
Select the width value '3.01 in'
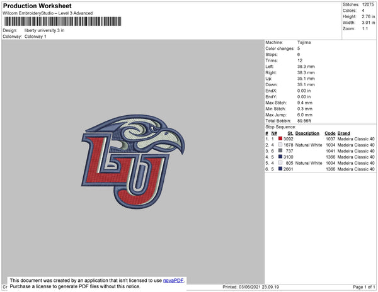tap(368, 23)
